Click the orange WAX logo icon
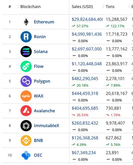 [26, 96]
